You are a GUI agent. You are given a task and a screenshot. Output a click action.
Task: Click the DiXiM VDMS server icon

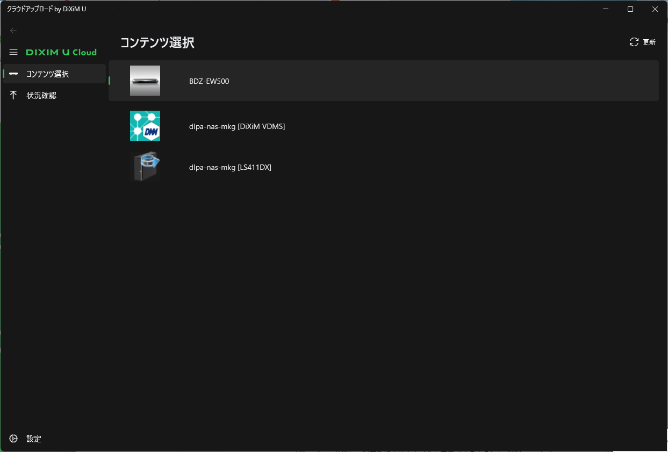[x=145, y=126]
